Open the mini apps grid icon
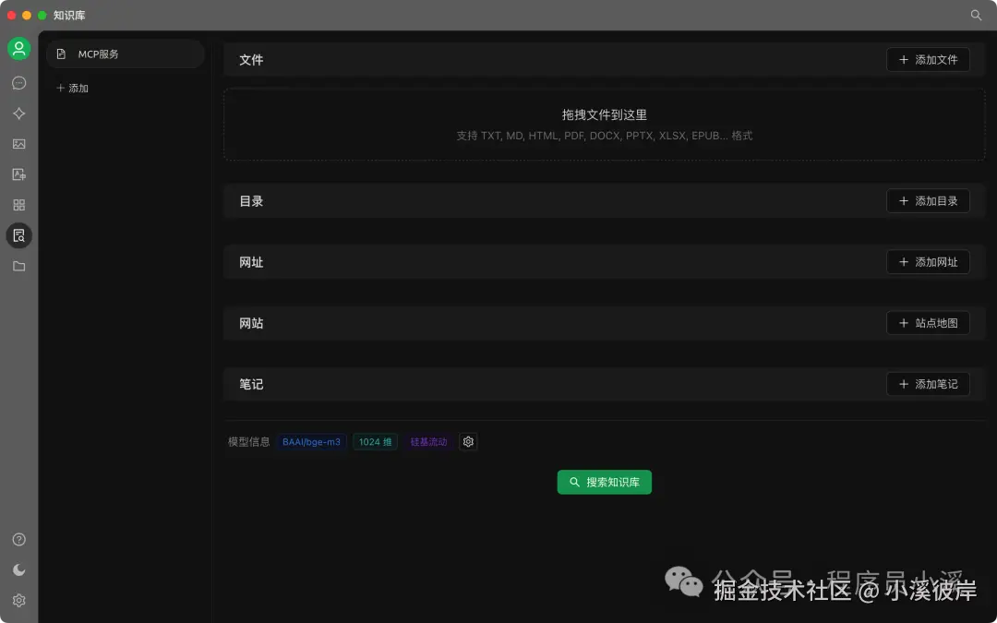997x623 pixels. (19, 205)
